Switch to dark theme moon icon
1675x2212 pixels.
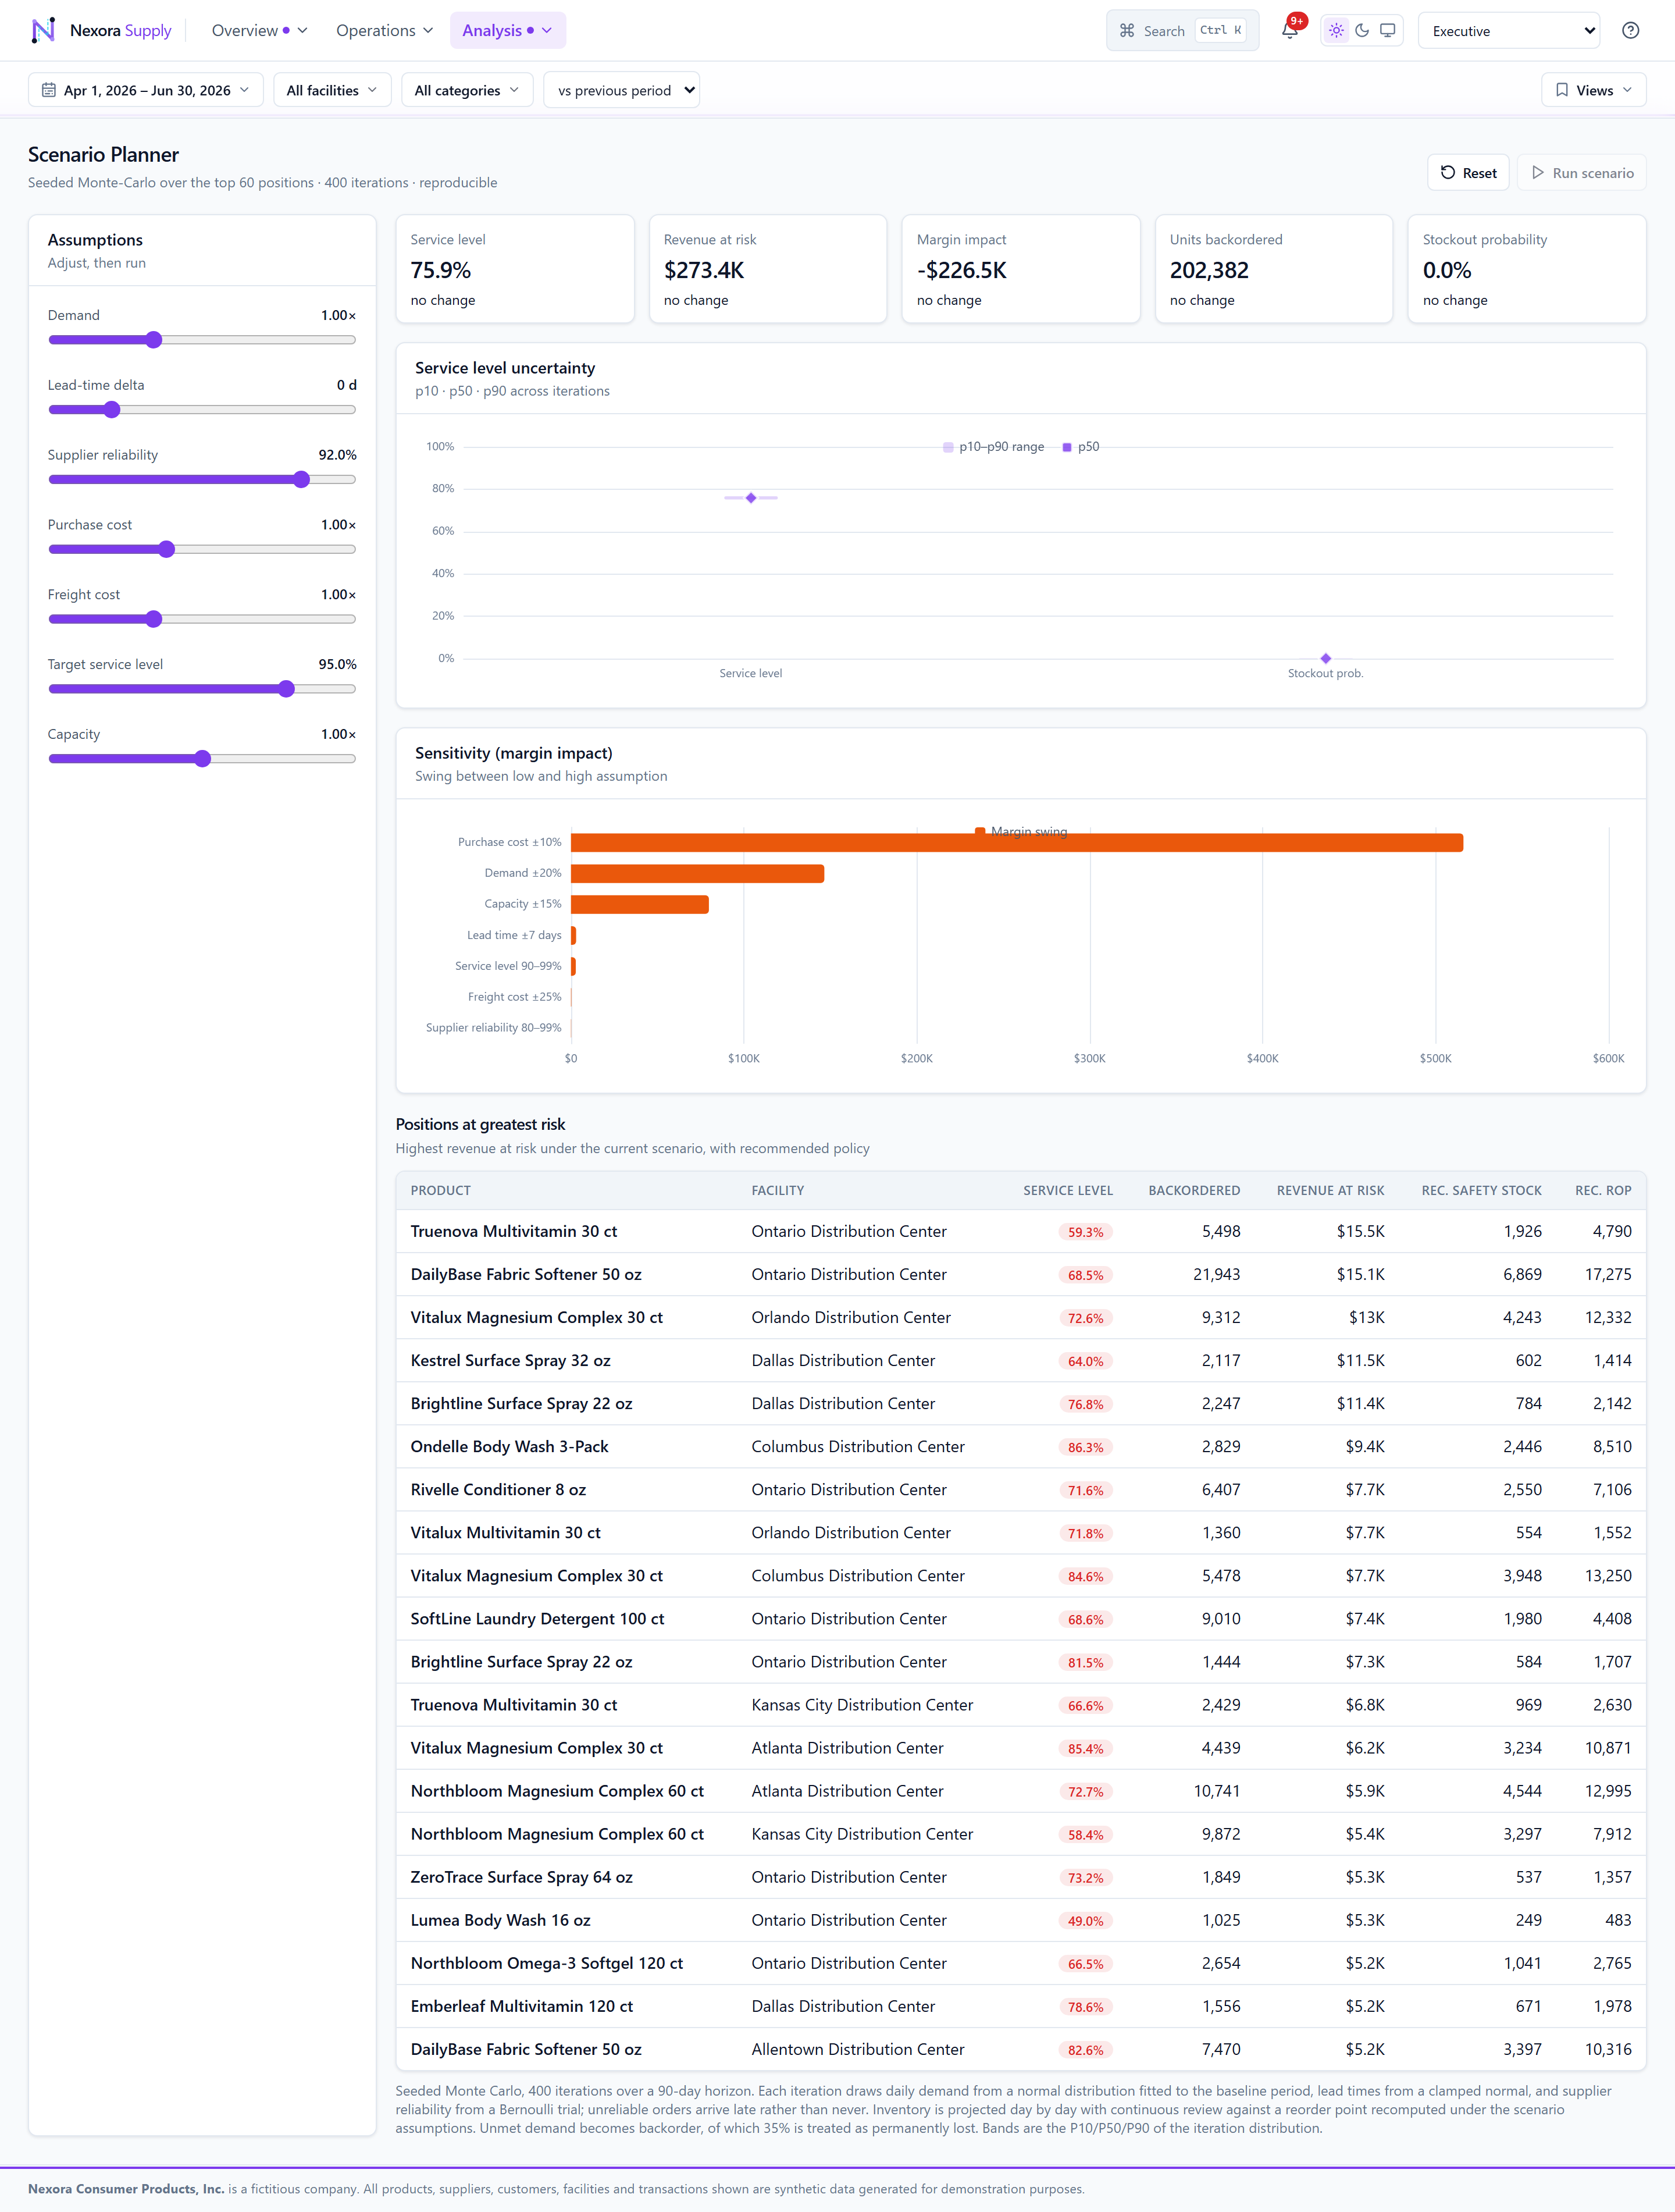click(x=1362, y=30)
